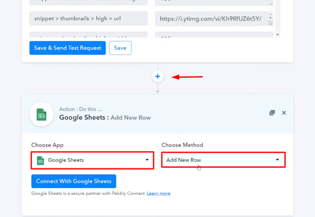Viewport: 315px width, 217px height.
Task: Remove the Google Sheets action step
Action: pyautogui.click(x=284, y=113)
